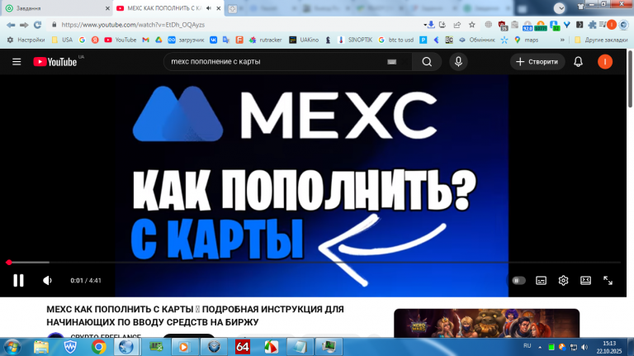The height and width of the screenshot is (356, 634).
Task: Open Windows Explorer from the taskbar
Action: pyautogui.click(x=40, y=347)
